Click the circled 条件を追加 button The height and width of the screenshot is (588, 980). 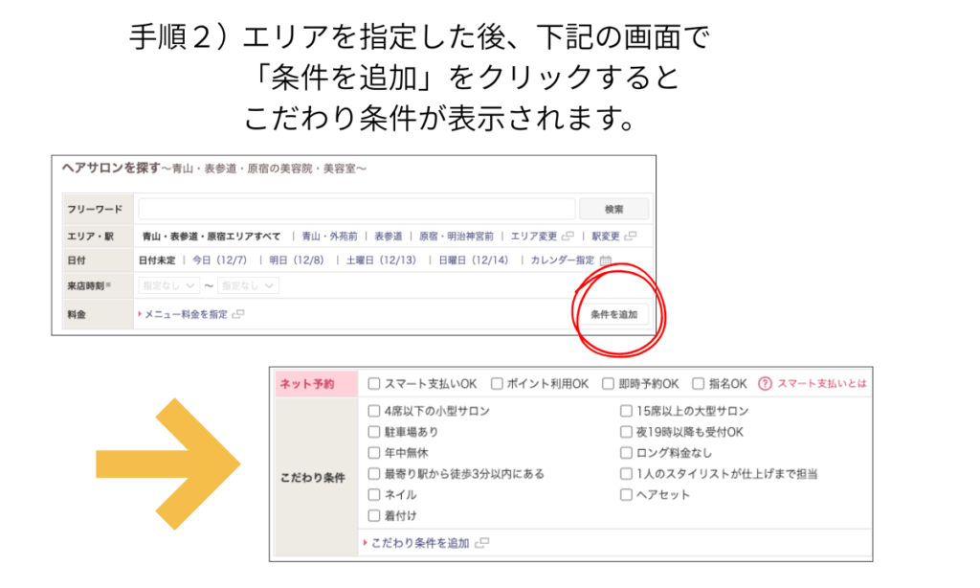click(616, 314)
